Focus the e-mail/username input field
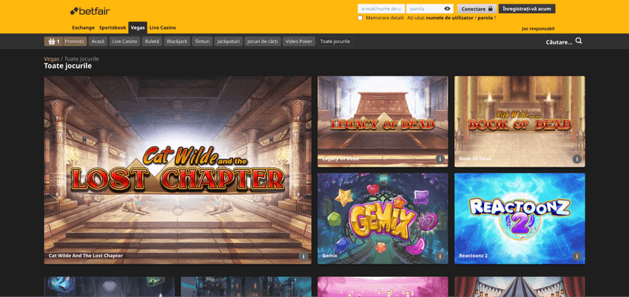The image size is (629, 297). (x=382, y=9)
